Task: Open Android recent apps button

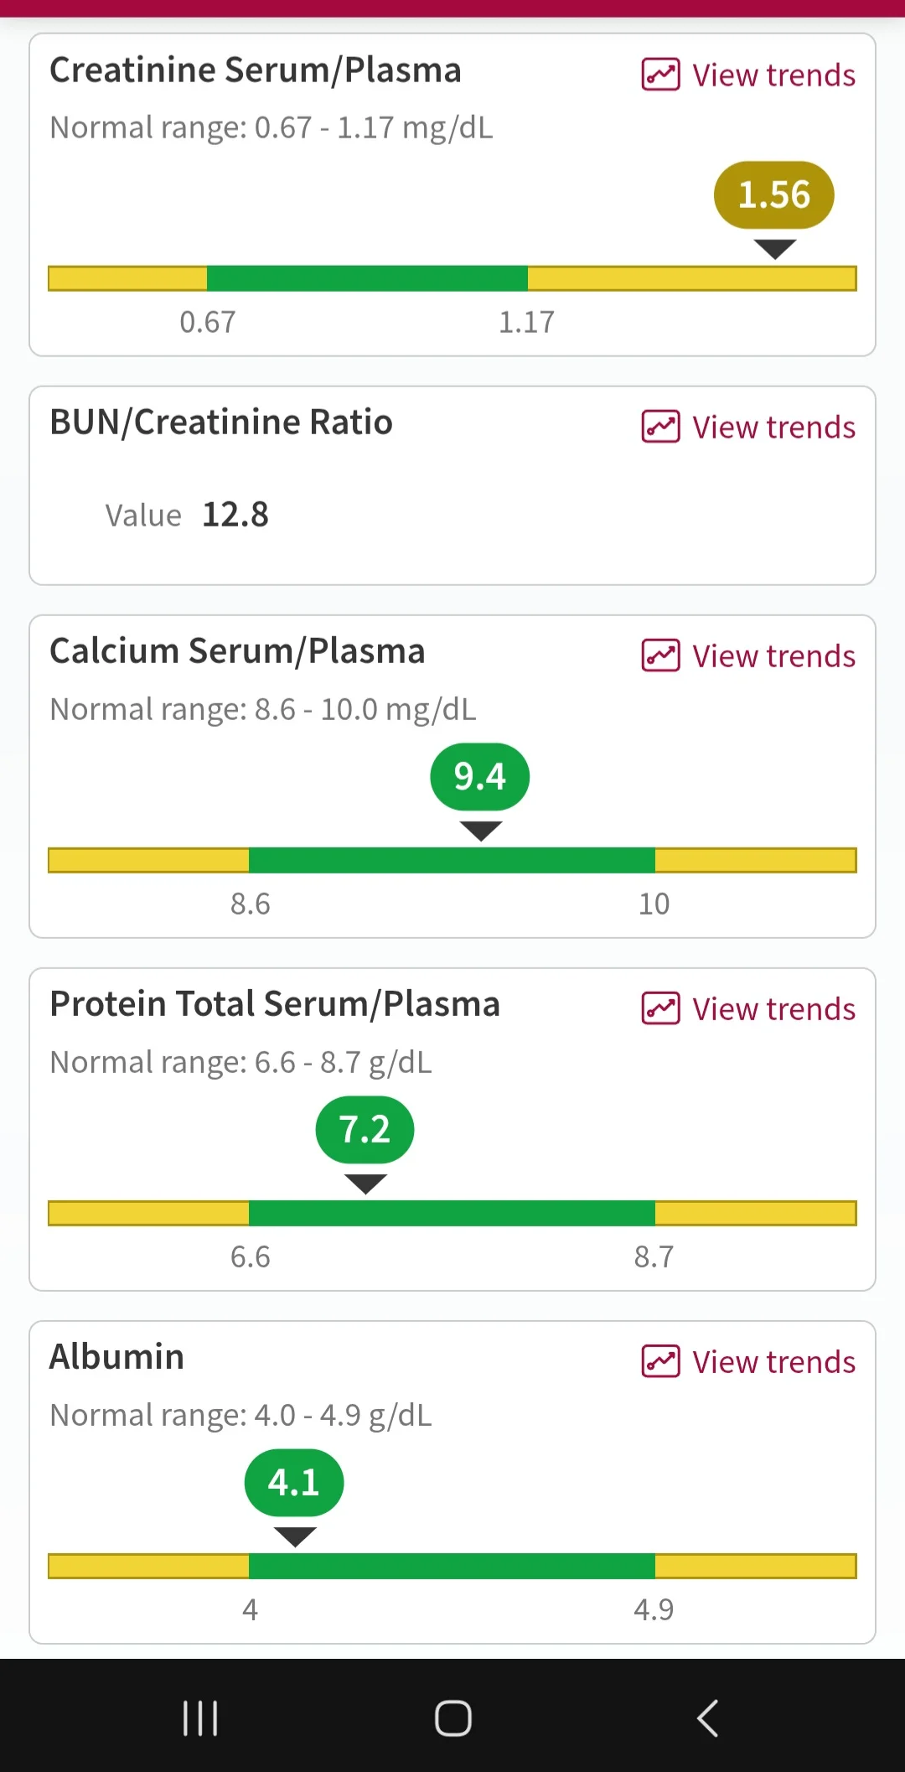Action: coord(200,1718)
